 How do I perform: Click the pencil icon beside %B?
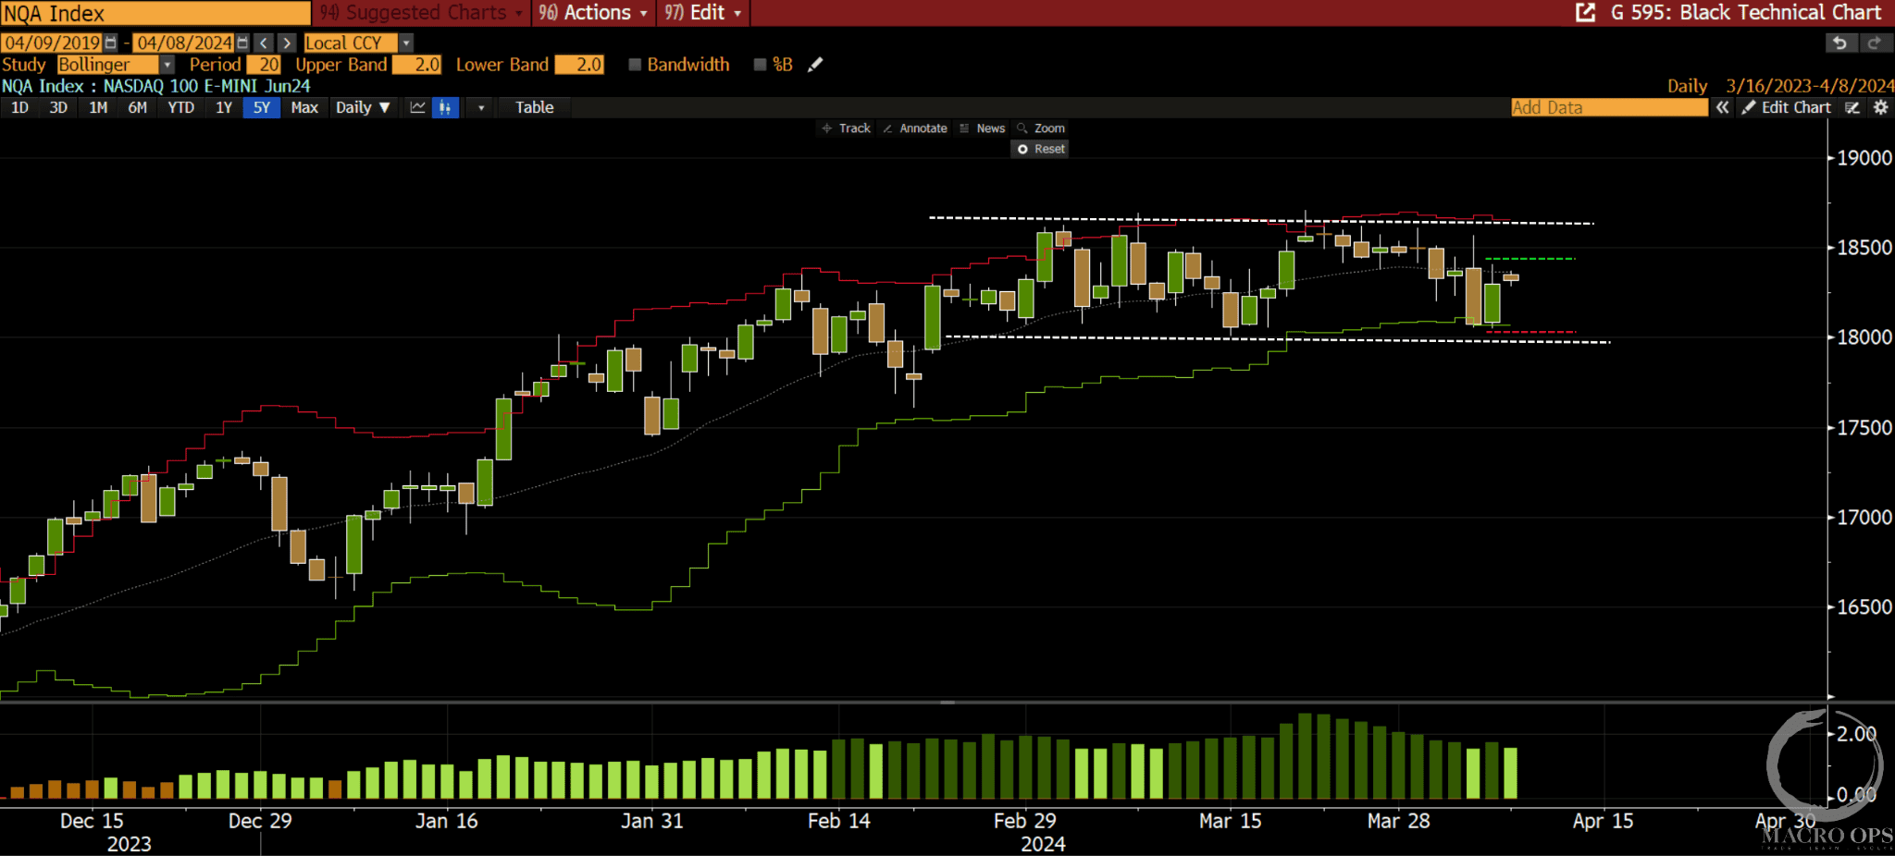[815, 65]
